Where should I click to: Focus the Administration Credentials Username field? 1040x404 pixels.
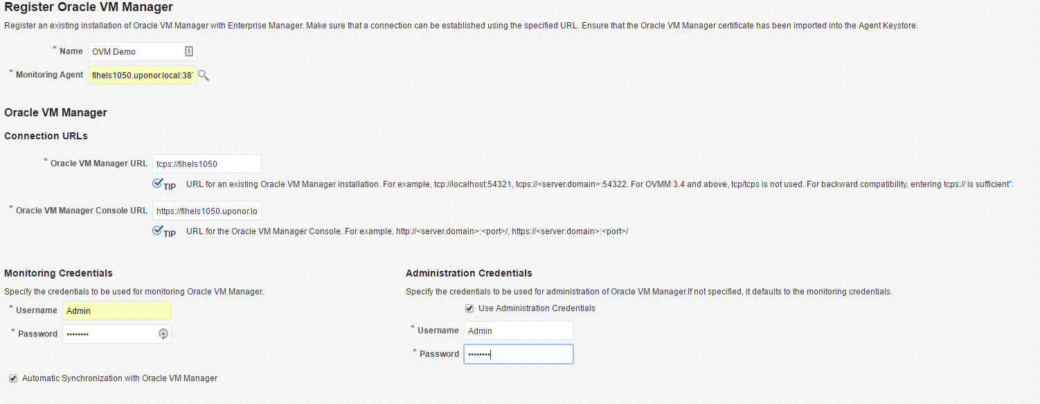pyautogui.click(x=519, y=331)
